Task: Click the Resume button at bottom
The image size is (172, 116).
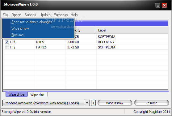Action: (x=151, y=103)
